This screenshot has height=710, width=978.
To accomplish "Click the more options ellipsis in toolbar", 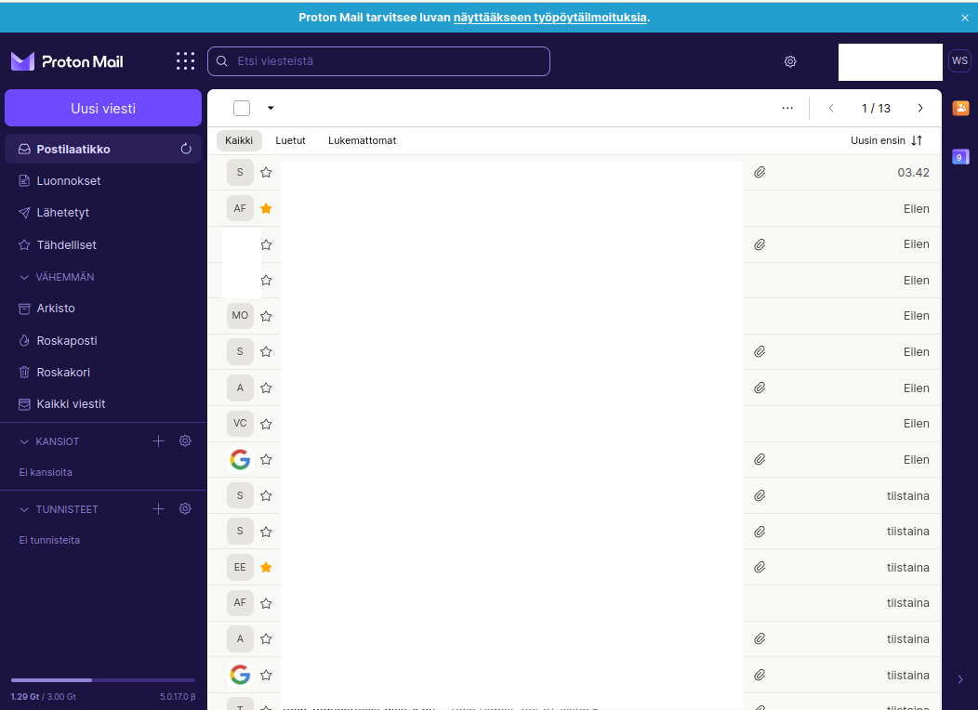I will click(787, 108).
